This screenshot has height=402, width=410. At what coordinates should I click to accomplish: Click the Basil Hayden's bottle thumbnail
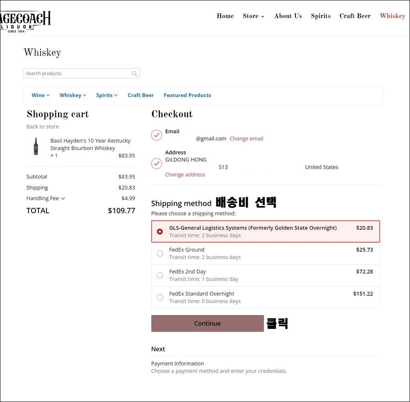[x=36, y=147]
